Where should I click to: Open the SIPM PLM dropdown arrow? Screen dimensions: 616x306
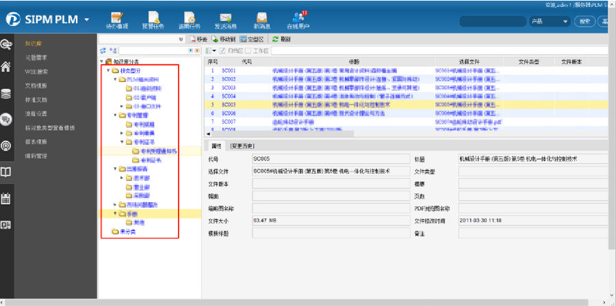[86, 20]
